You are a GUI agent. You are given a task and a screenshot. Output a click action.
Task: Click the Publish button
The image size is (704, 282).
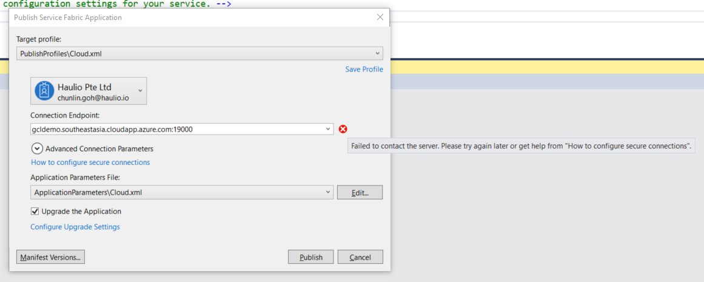tap(310, 257)
